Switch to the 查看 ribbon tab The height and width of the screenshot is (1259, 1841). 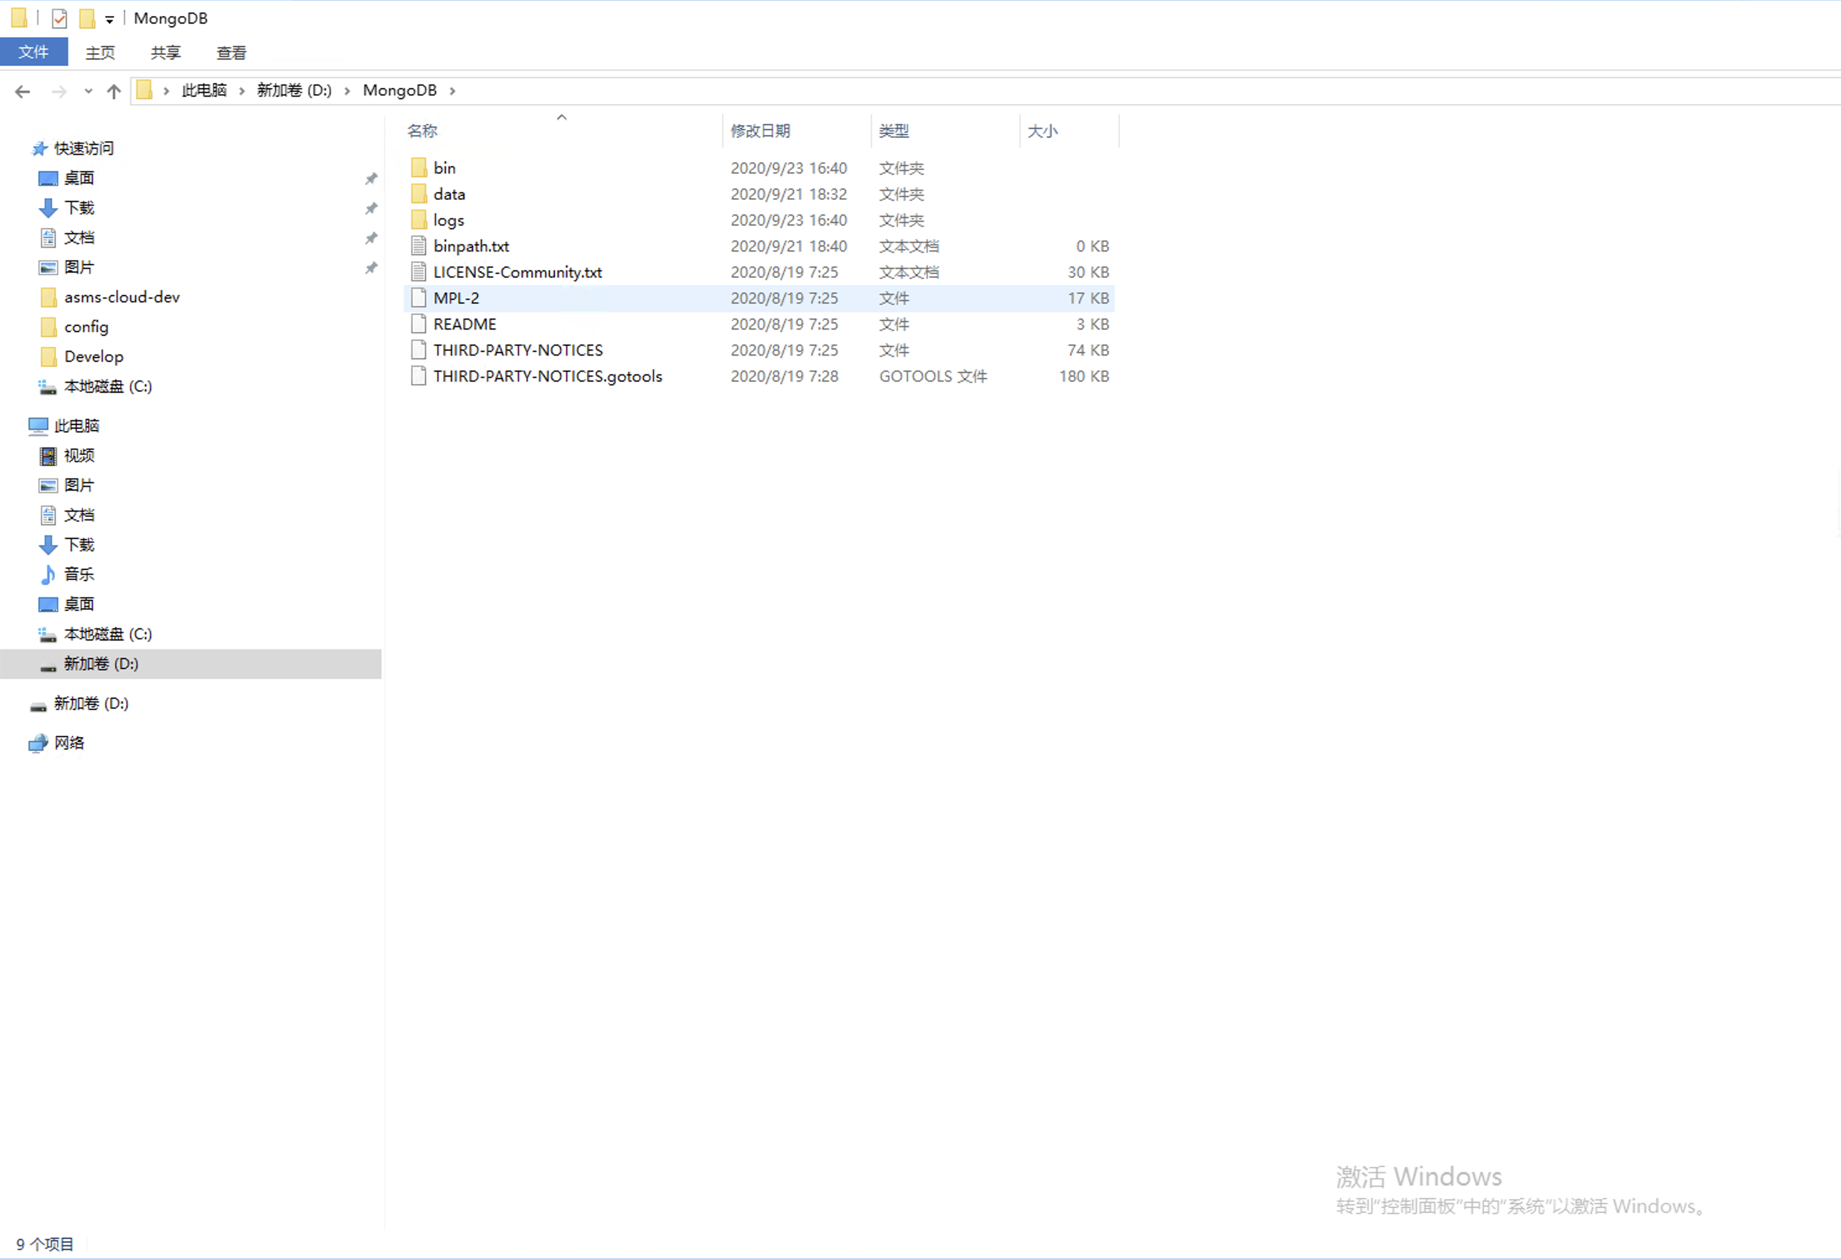click(x=231, y=53)
